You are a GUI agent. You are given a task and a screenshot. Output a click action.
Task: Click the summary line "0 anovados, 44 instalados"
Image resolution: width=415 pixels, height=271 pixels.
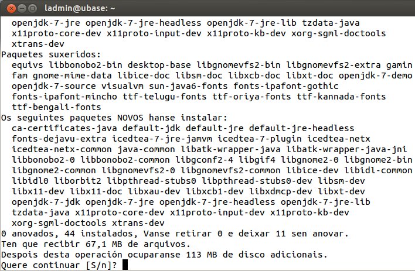point(70,234)
